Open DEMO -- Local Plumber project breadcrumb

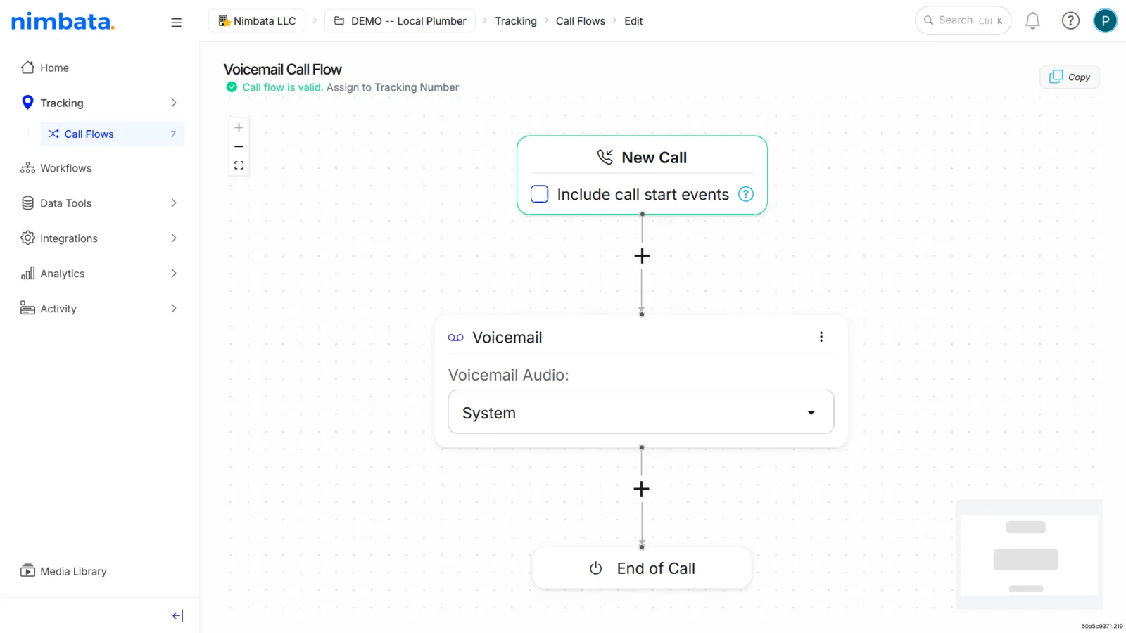(x=400, y=21)
